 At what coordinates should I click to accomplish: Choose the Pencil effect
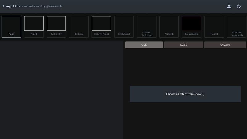click(34, 27)
